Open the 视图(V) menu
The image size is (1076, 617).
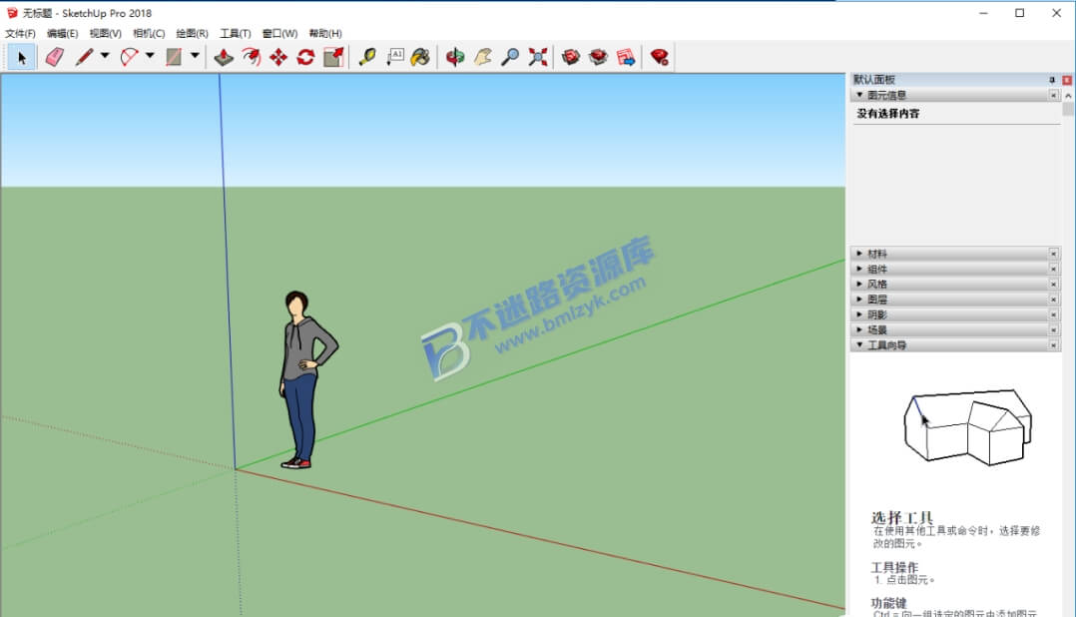point(105,33)
